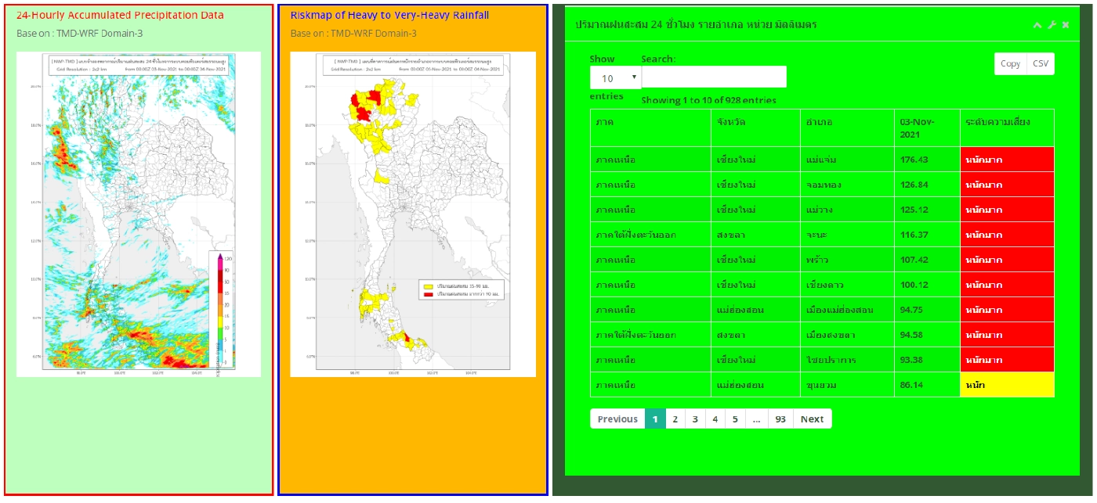
Task: Copy table data with Copy button
Action: point(1010,64)
